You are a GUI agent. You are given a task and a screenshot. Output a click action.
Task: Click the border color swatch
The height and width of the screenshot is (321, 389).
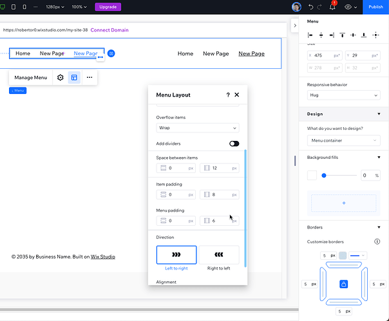343,255
